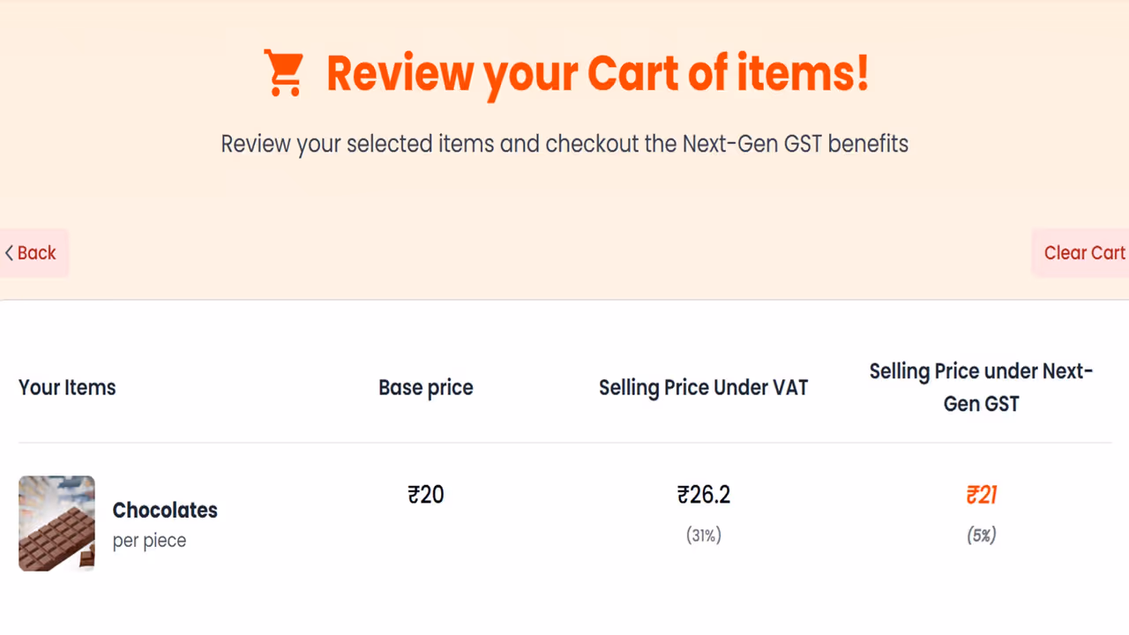
Task: Click the orange shopping cart icon
Action: tap(284, 73)
